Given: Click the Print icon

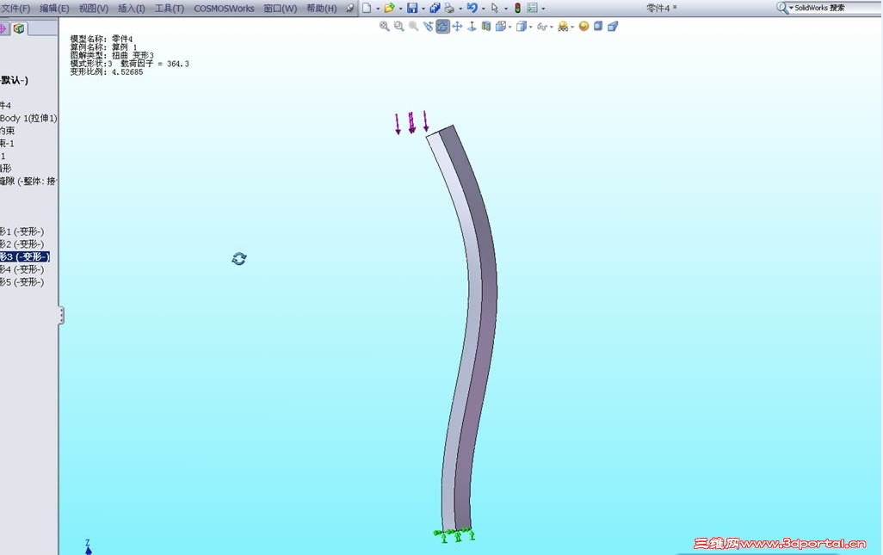Looking at the screenshot, I should click(449, 8).
